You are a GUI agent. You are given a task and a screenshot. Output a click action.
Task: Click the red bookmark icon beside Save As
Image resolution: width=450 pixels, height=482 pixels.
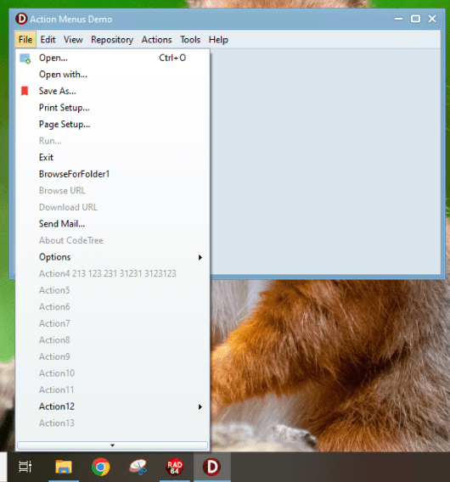[25, 91]
